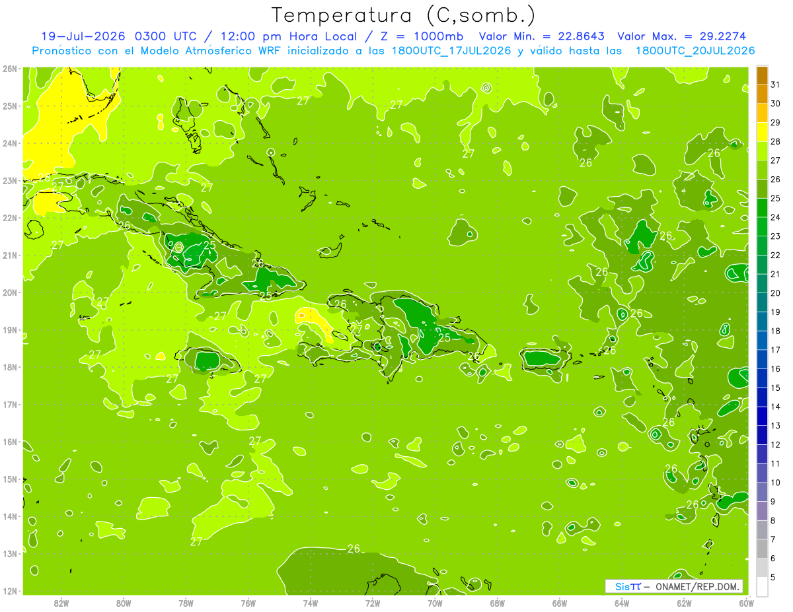The width and height of the screenshot is (793, 612).
Task: Select the "Valor Max. = 29.2274" value
Action: 682,36
